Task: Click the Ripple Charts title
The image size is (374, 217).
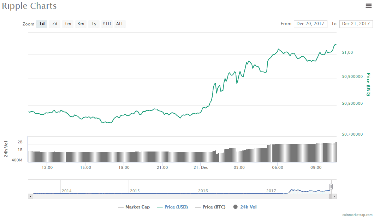Action: pyautogui.click(x=29, y=6)
